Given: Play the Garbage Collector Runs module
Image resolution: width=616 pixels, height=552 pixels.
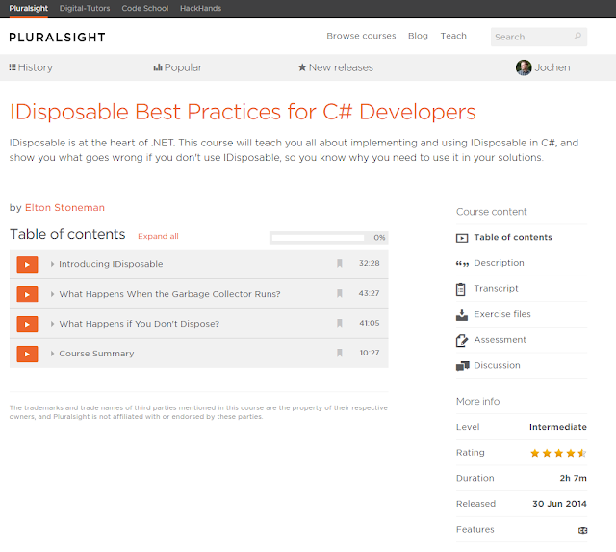Looking at the screenshot, I should point(27,294).
